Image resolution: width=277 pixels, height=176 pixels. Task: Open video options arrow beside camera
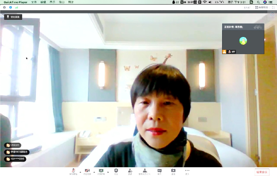[x=94, y=172]
